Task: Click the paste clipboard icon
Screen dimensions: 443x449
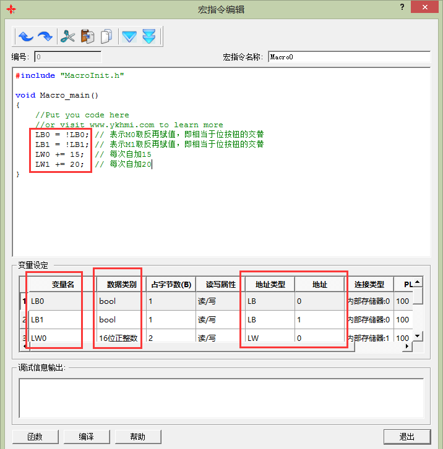Action: click(x=87, y=36)
